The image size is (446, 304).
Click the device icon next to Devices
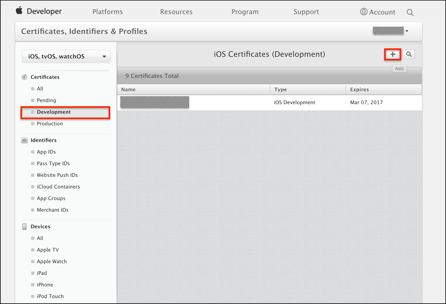coord(24,226)
